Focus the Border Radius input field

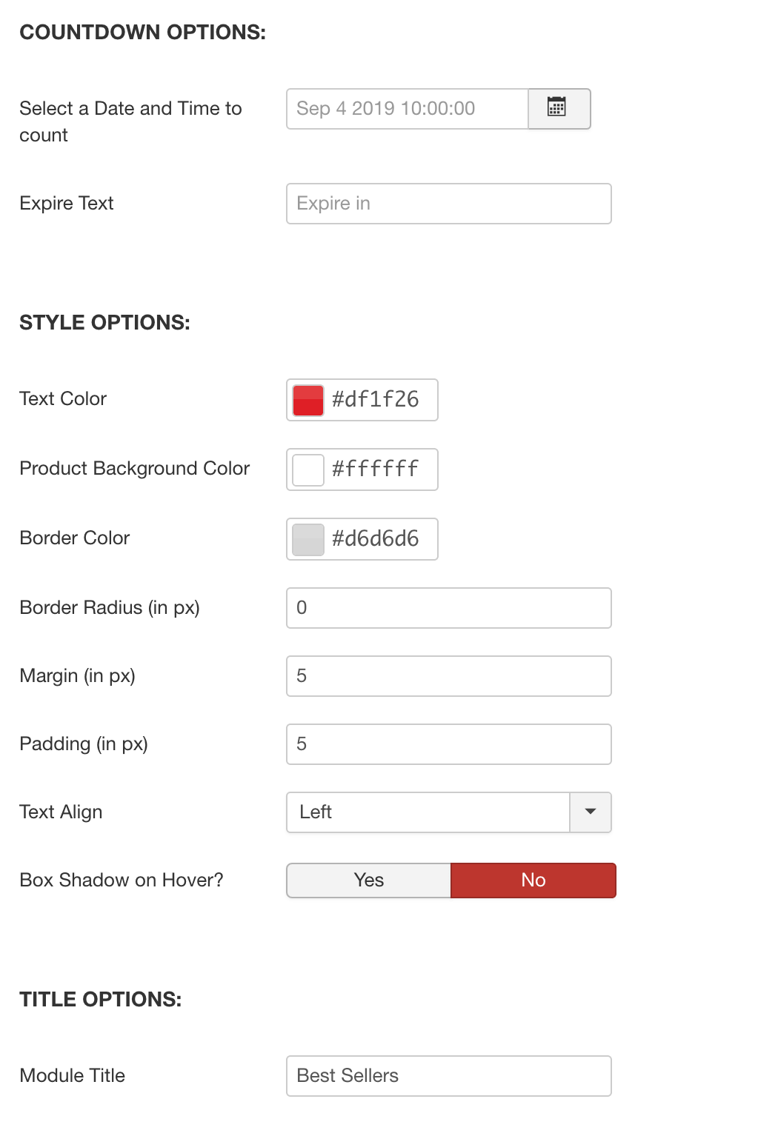coord(449,608)
